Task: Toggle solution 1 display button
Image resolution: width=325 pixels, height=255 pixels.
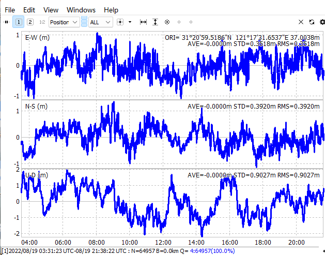Action: tap(19, 22)
